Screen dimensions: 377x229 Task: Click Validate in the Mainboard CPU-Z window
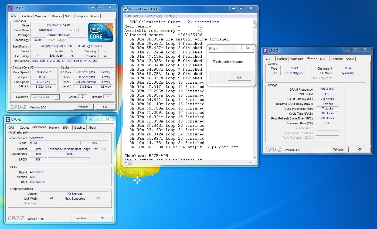81,218
